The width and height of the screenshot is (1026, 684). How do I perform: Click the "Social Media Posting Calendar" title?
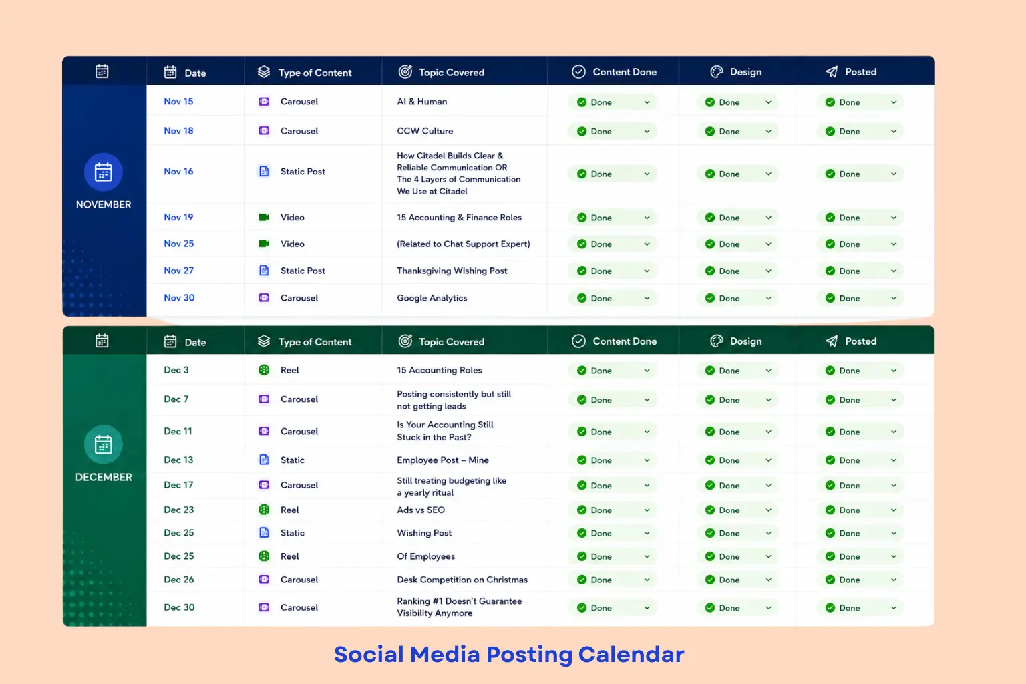pos(509,654)
